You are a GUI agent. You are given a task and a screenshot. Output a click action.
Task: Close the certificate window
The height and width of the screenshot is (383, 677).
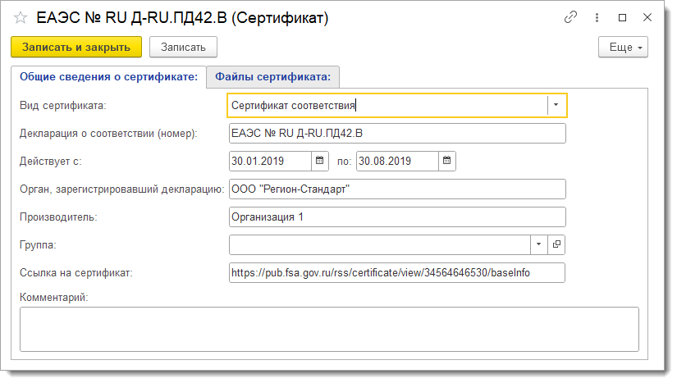647,18
